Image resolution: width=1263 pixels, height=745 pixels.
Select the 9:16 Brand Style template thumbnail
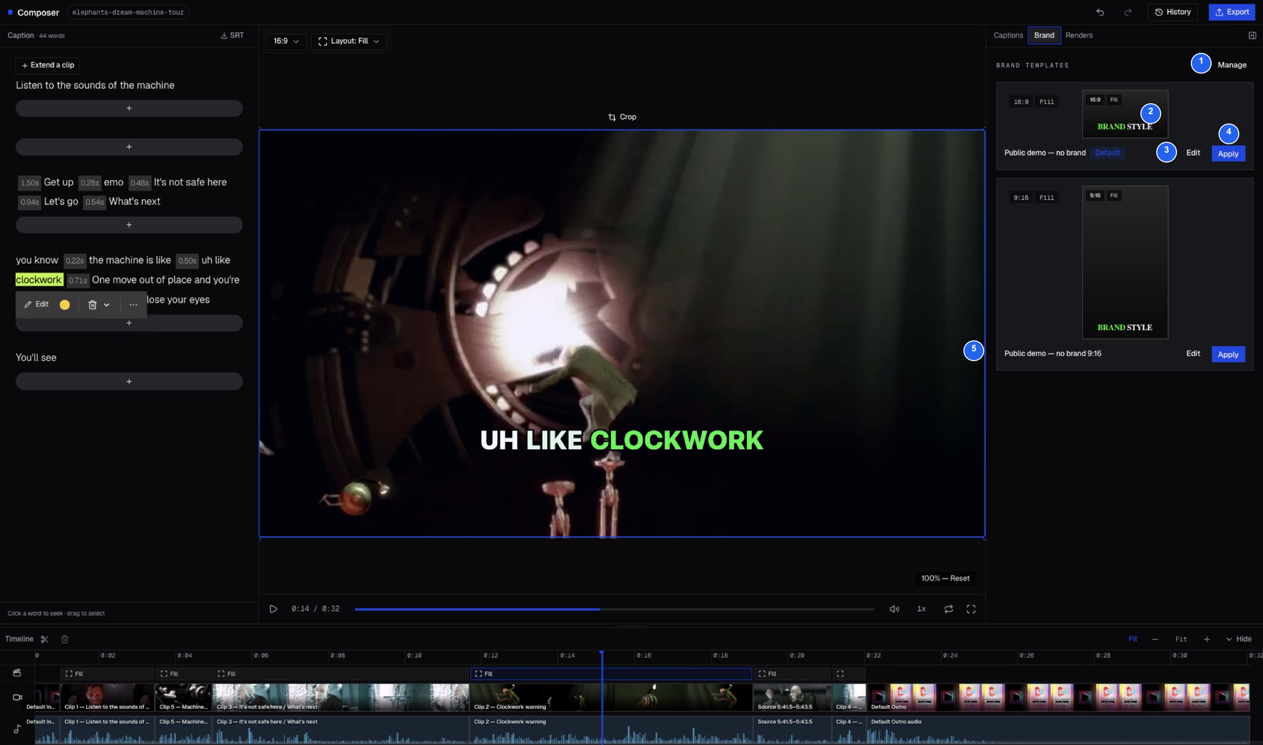tap(1125, 262)
